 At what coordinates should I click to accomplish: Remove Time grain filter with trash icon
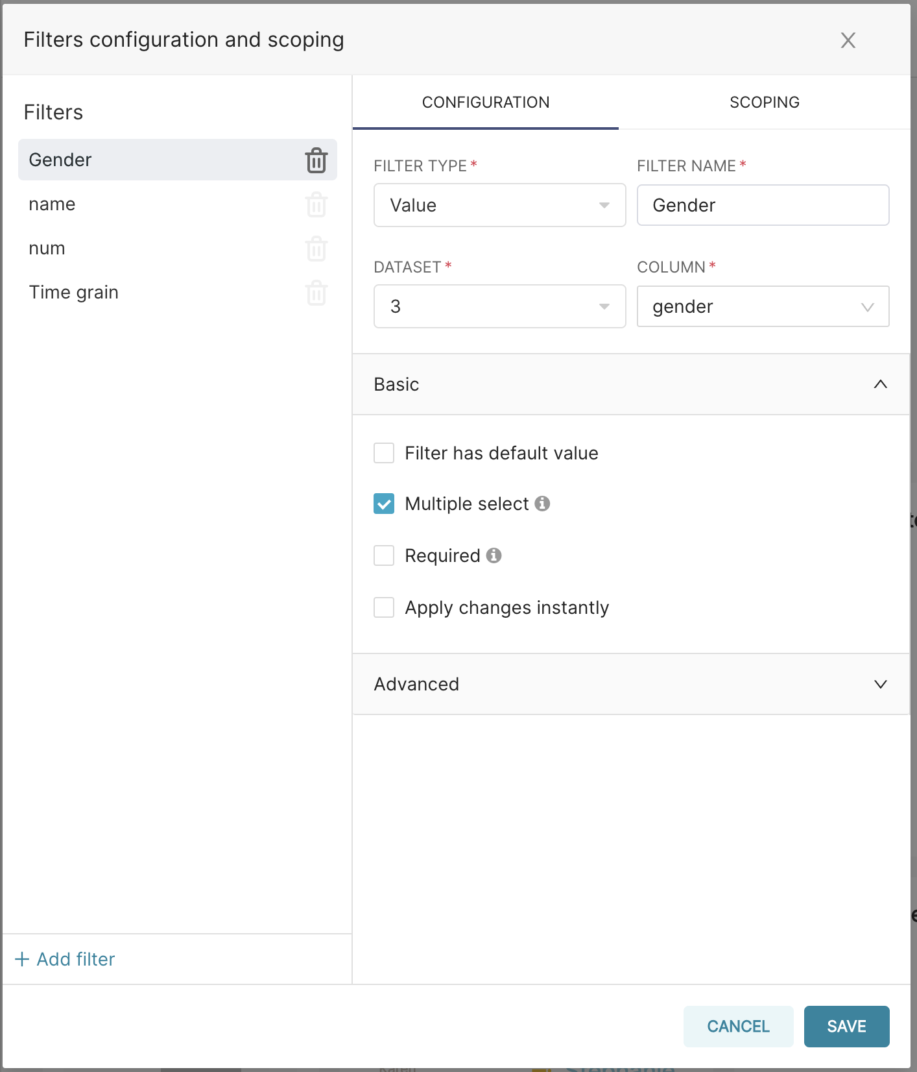tap(316, 293)
